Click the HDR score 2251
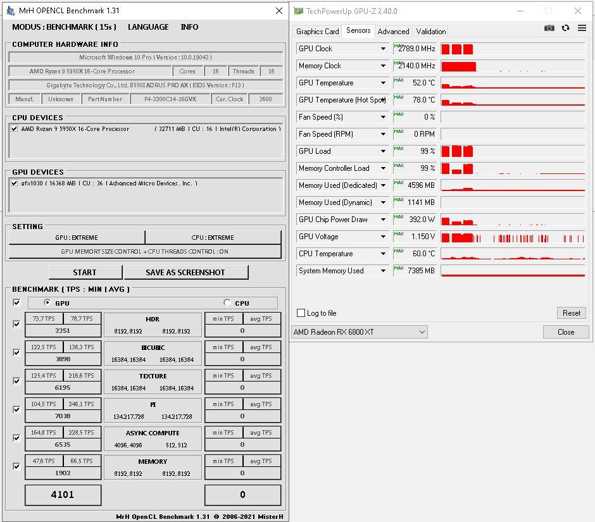The image size is (595, 522). tap(63, 330)
